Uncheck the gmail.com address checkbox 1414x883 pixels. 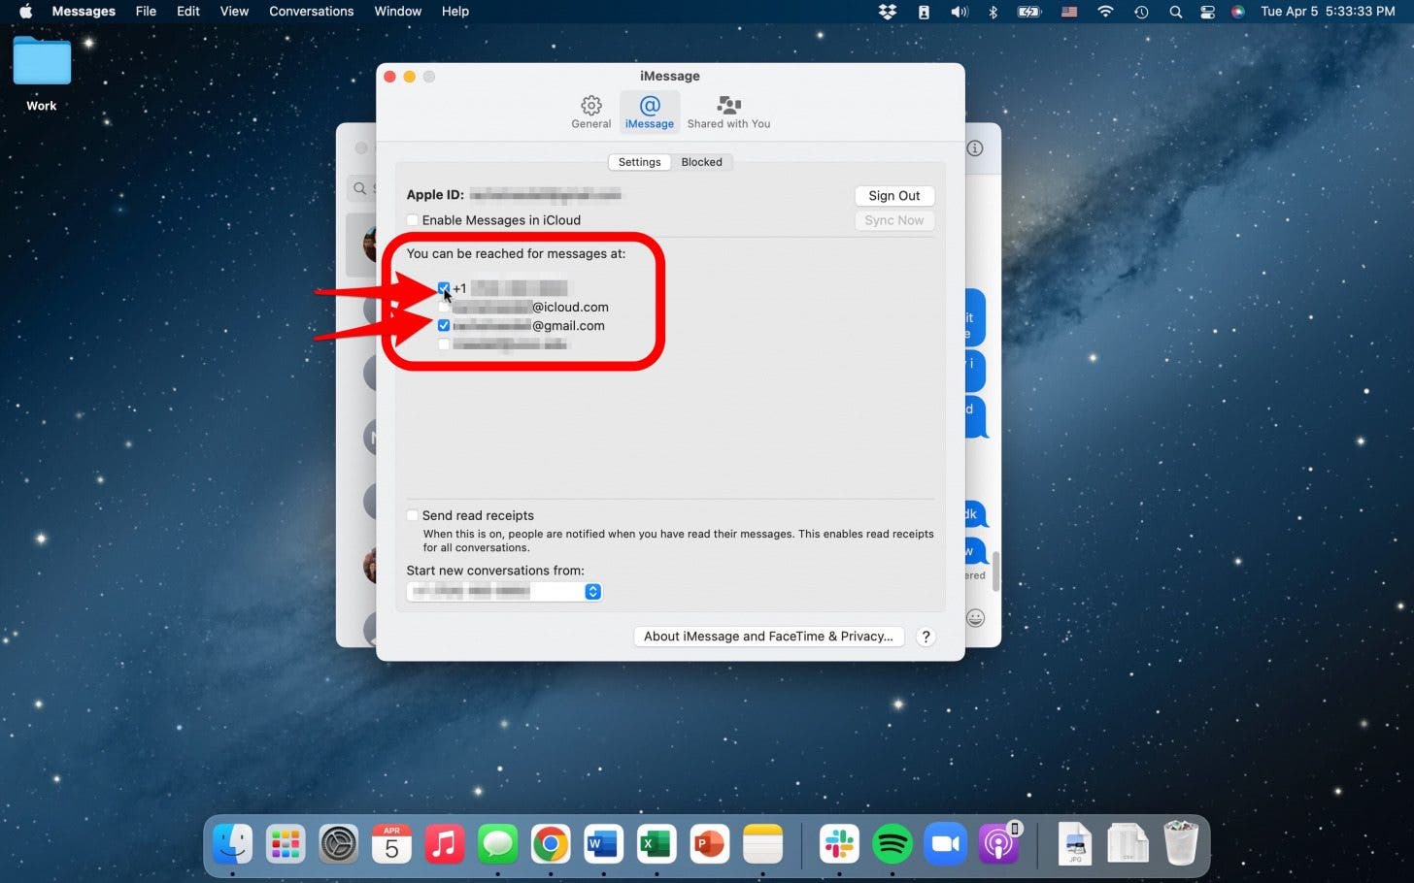pyautogui.click(x=444, y=325)
